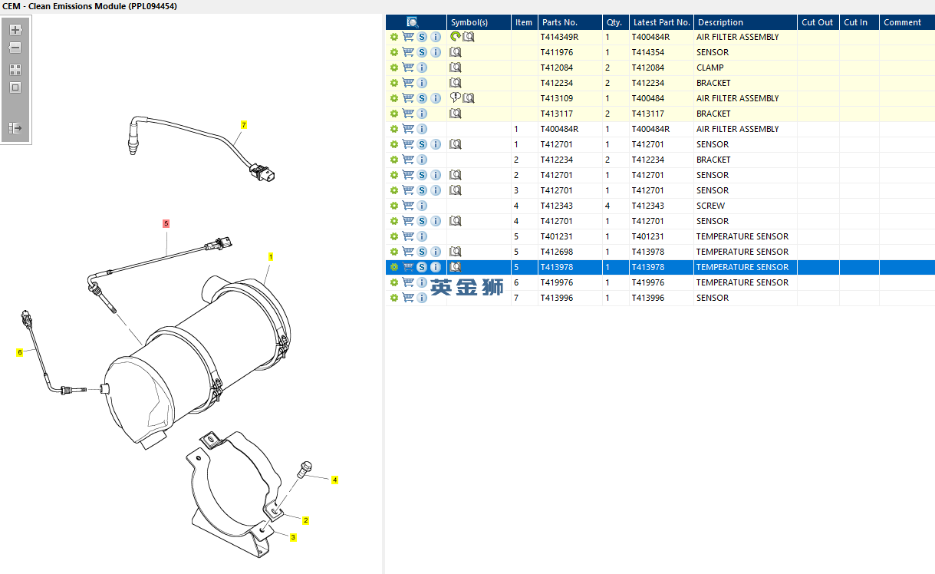Click the zoom in button on diagram toolbar
The width and height of the screenshot is (935, 574).
coord(15,30)
